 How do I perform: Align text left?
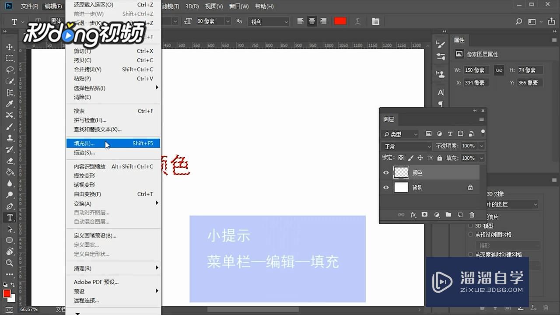tap(301, 21)
